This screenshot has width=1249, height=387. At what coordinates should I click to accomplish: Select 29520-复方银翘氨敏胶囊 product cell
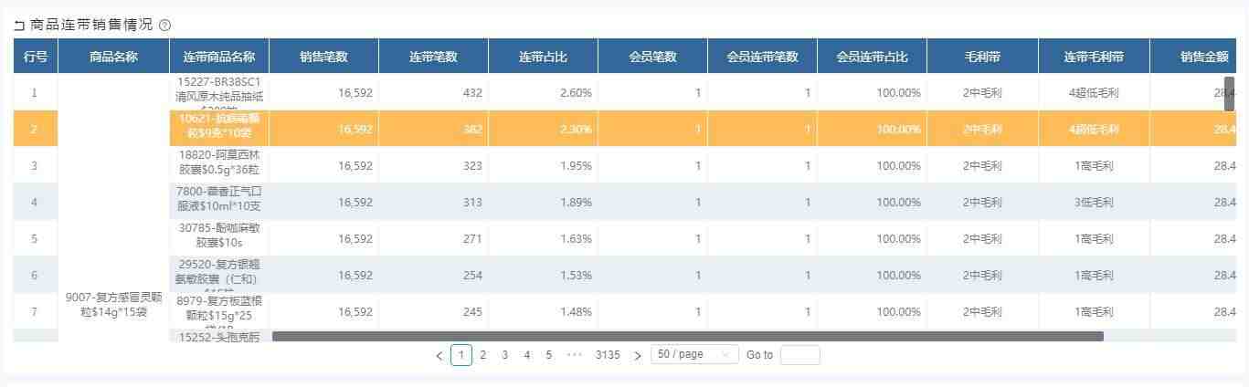coord(219,276)
